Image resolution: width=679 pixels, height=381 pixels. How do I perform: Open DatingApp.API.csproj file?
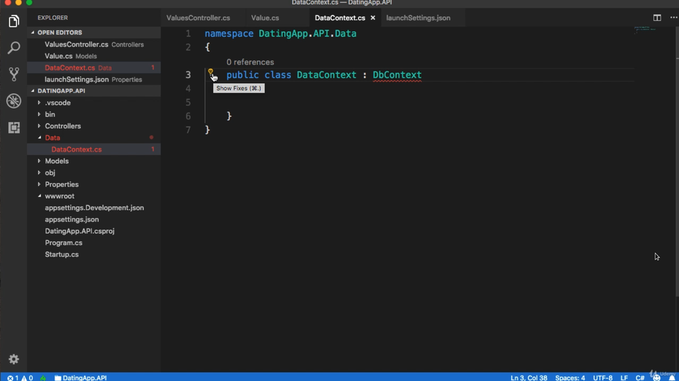click(94, 231)
